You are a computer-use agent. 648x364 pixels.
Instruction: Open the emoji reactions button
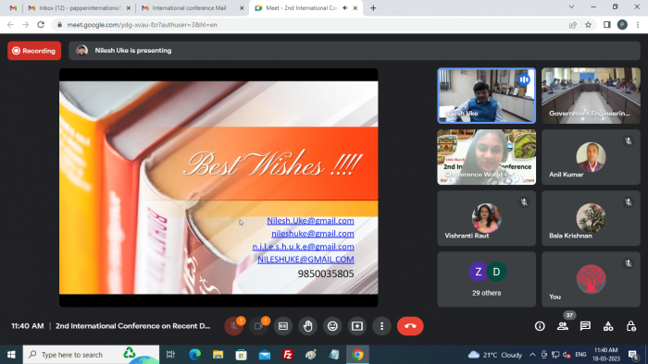(332, 326)
